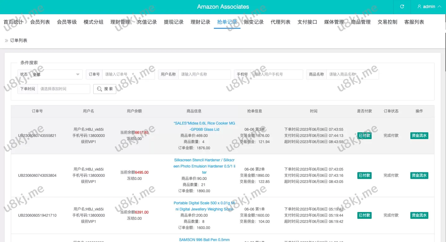Expand the admin account menu arrow
Image resolution: width=446 pixels, height=242 pixels.
click(439, 6)
